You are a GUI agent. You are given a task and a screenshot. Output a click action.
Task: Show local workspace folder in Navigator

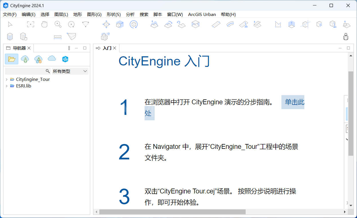point(12,59)
